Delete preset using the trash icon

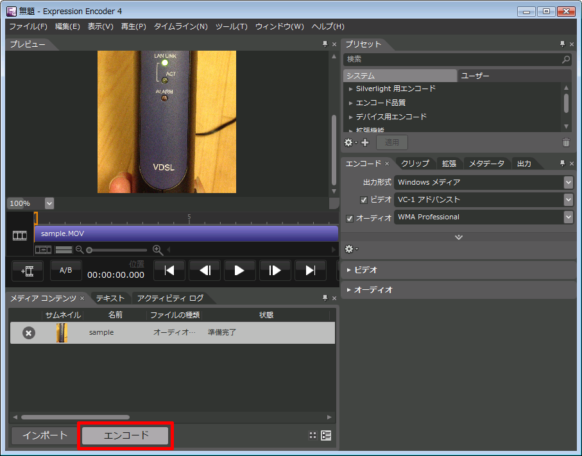(x=566, y=142)
